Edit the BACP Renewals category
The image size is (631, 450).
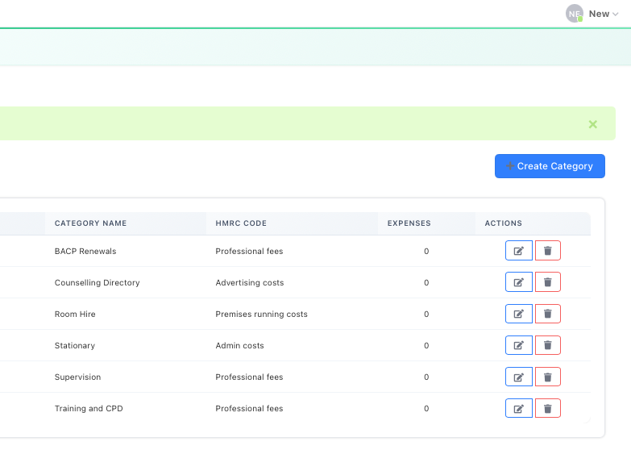518,251
